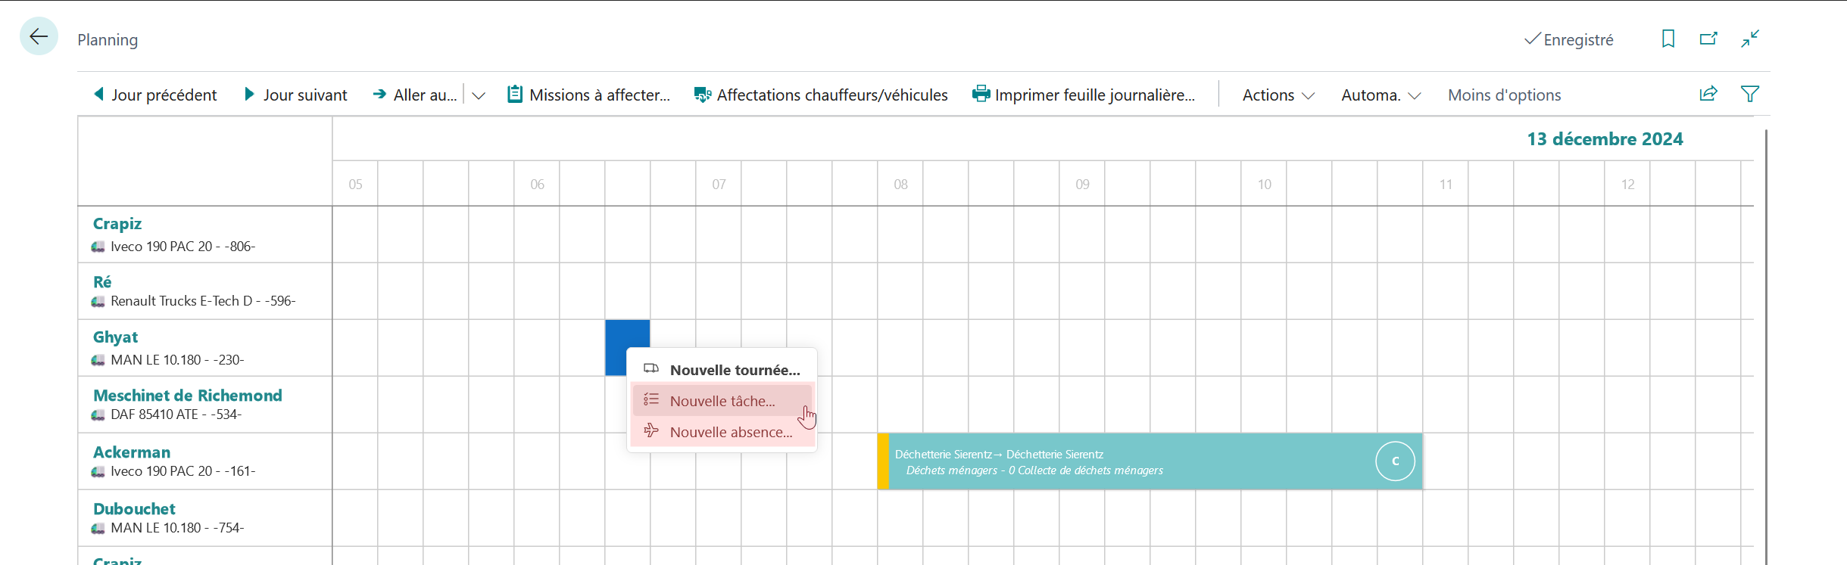
Task: Click Moins d'options
Action: coord(1504,95)
